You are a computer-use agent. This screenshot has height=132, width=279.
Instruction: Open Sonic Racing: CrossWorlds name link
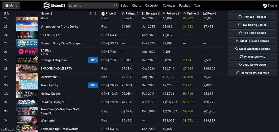click(59, 129)
